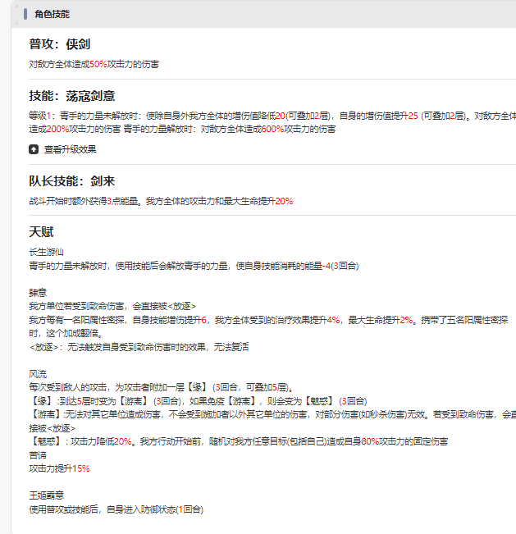
Task: Select the heading 队长技能：剑来
Action: click(x=72, y=181)
